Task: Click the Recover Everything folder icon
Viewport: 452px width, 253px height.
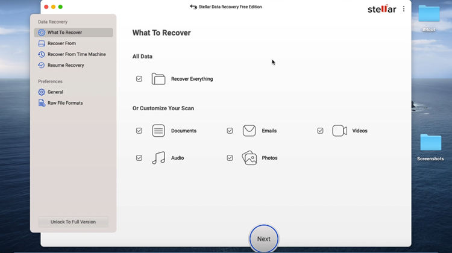Action: pos(159,79)
